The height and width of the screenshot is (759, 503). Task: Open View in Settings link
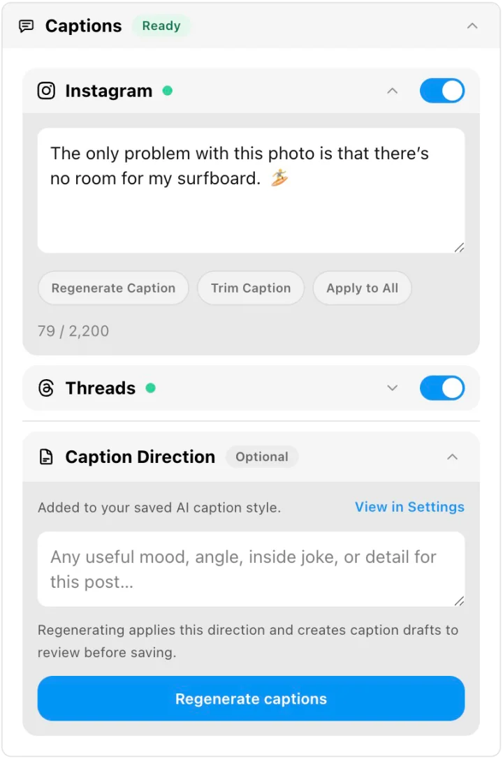pyautogui.click(x=409, y=507)
